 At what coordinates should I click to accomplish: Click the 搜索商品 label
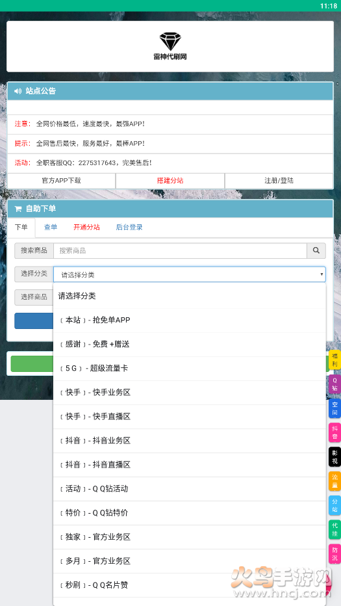[x=34, y=250]
